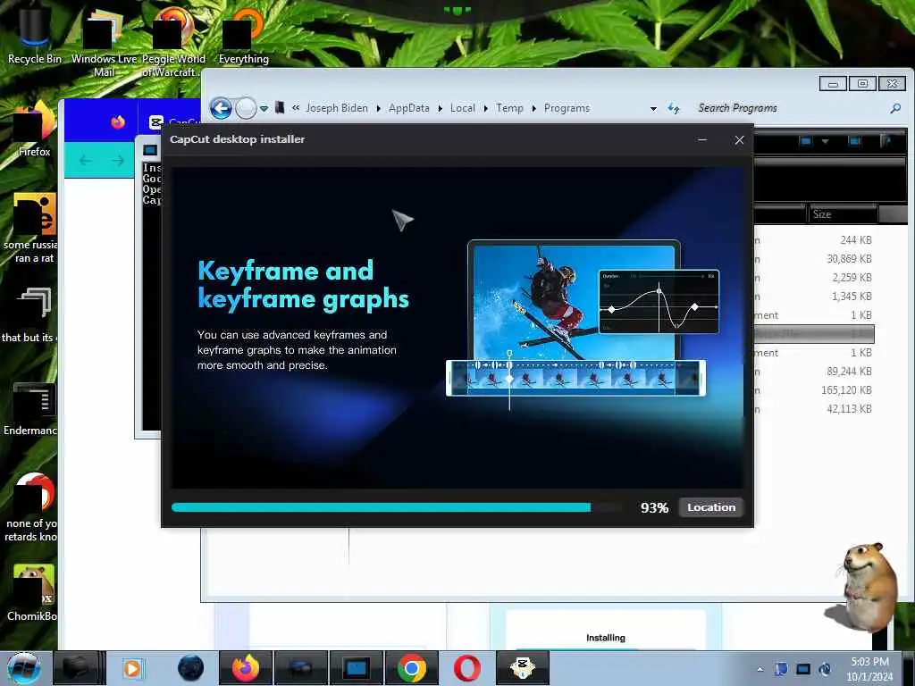Open the Endermanch desktop icon
The width and height of the screenshot is (915, 686).
click(x=30, y=409)
